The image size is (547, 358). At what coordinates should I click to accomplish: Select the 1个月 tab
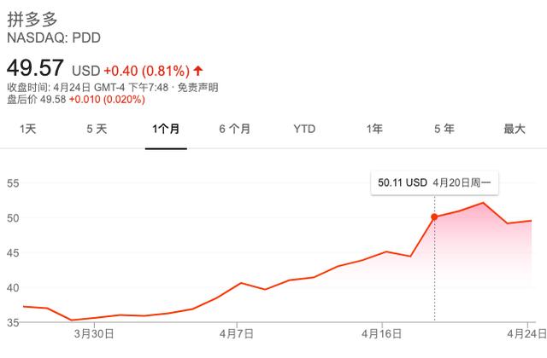click(166, 129)
